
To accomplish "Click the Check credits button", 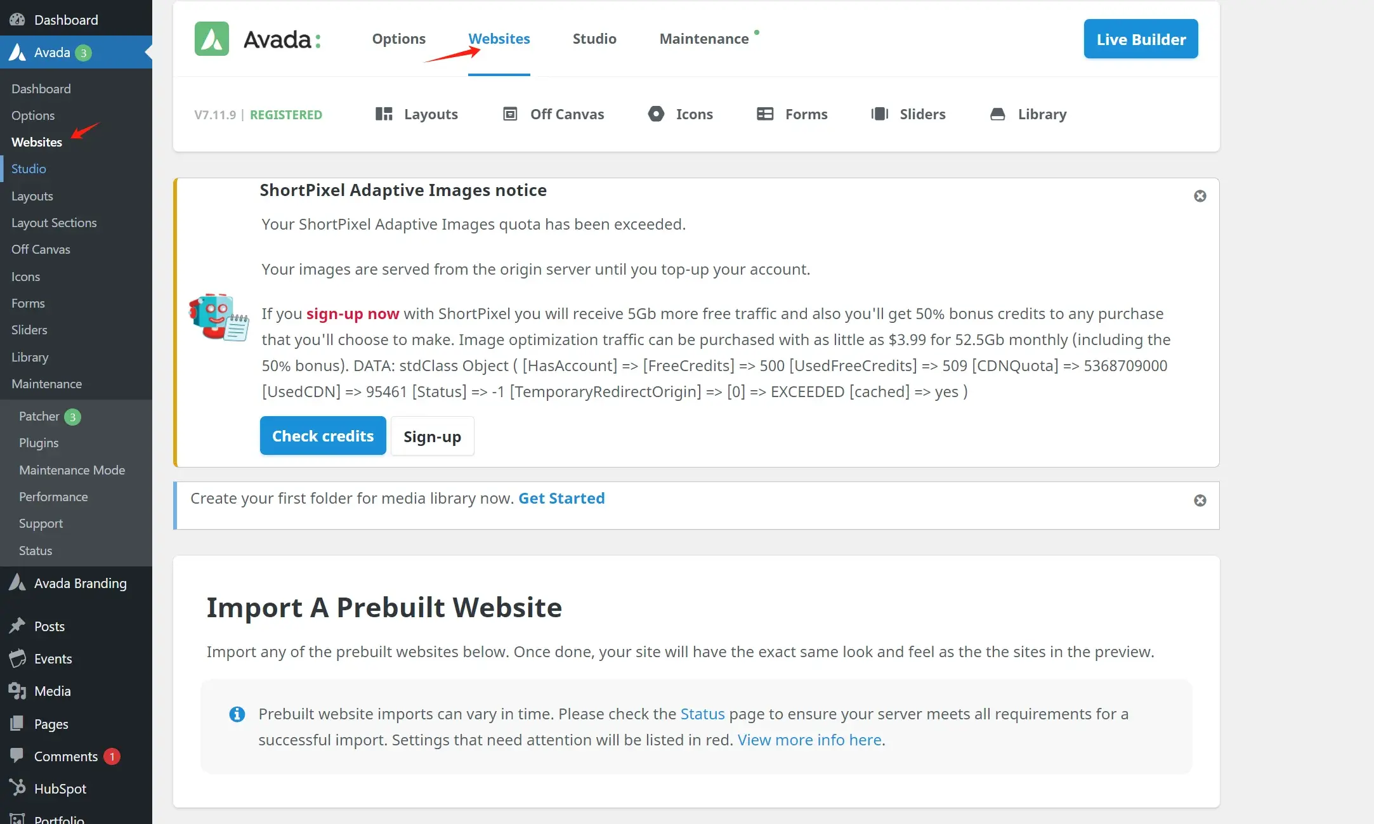I will pos(323,436).
